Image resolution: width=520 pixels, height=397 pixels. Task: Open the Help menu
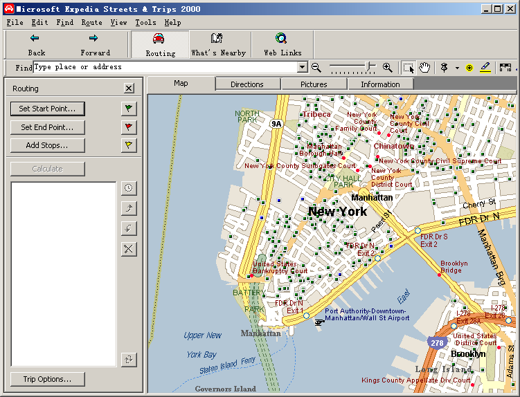(x=173, y=23)
